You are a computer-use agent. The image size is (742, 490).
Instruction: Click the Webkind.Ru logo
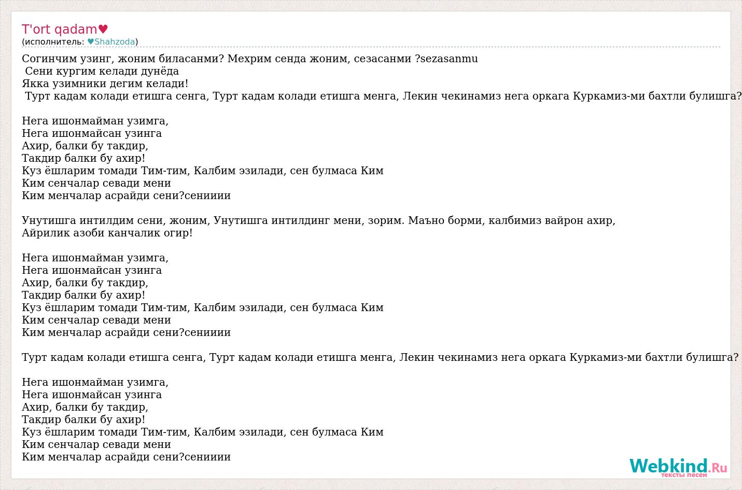pyautogui.click(x=678, y=466)
